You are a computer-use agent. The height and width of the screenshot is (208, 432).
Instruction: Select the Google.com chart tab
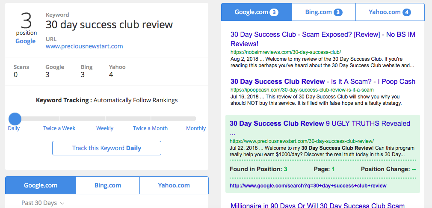(x=41, y=185)
